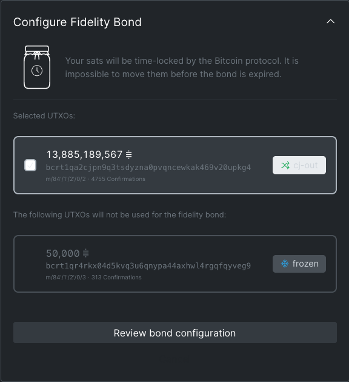Collapse the Configure Fidelity Bond section

pos(330,22)
